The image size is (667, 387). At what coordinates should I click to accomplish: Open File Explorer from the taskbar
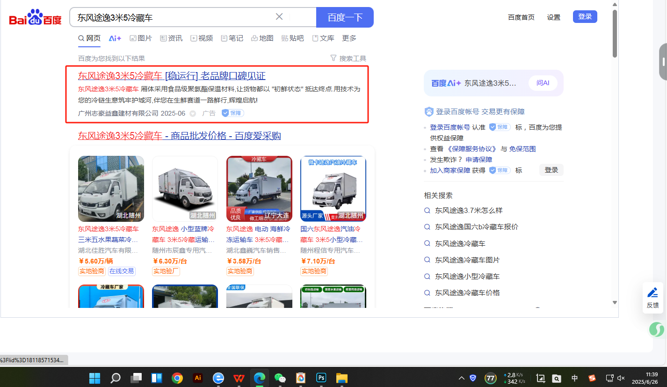coord(342,378)
